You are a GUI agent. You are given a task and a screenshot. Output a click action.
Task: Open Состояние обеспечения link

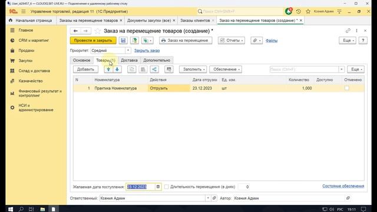[x=343, y=186]
